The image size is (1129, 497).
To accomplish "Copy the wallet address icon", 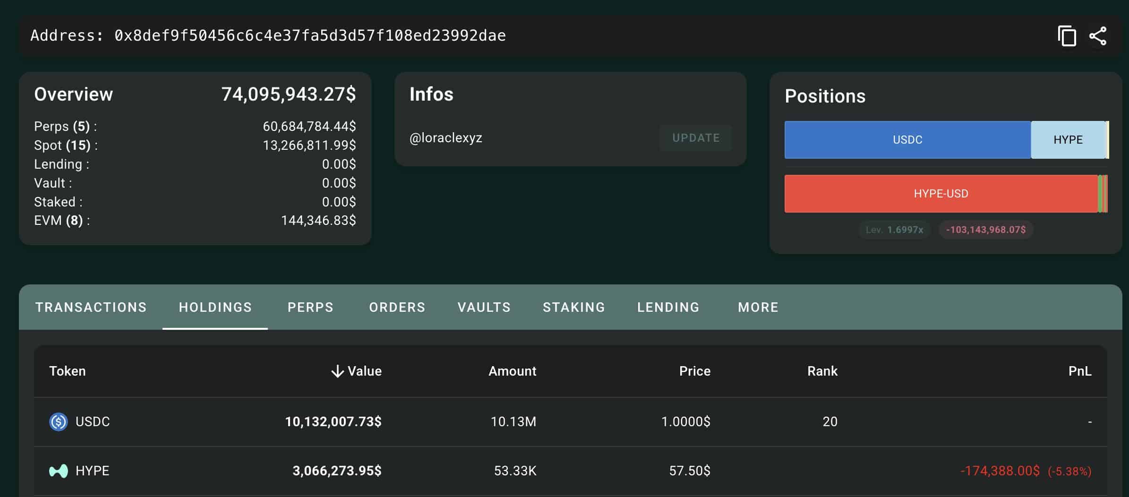I will pos(1067,36).
